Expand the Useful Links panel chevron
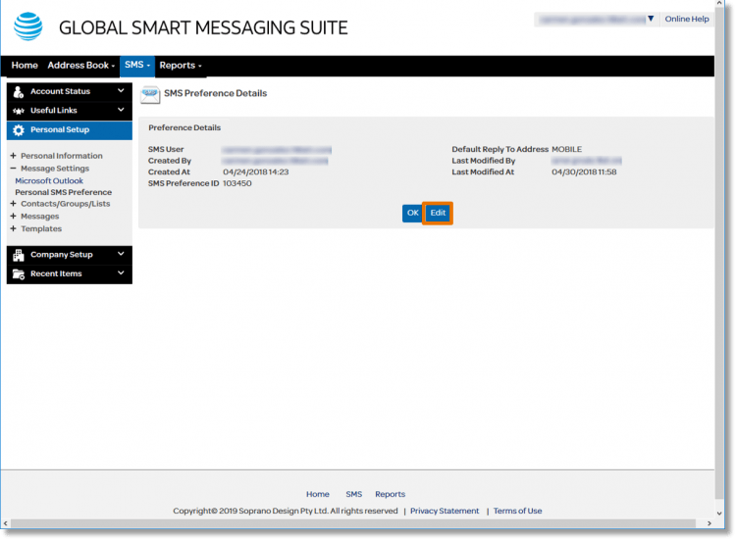Screen dimensions: 736x540 coord(121,110)
